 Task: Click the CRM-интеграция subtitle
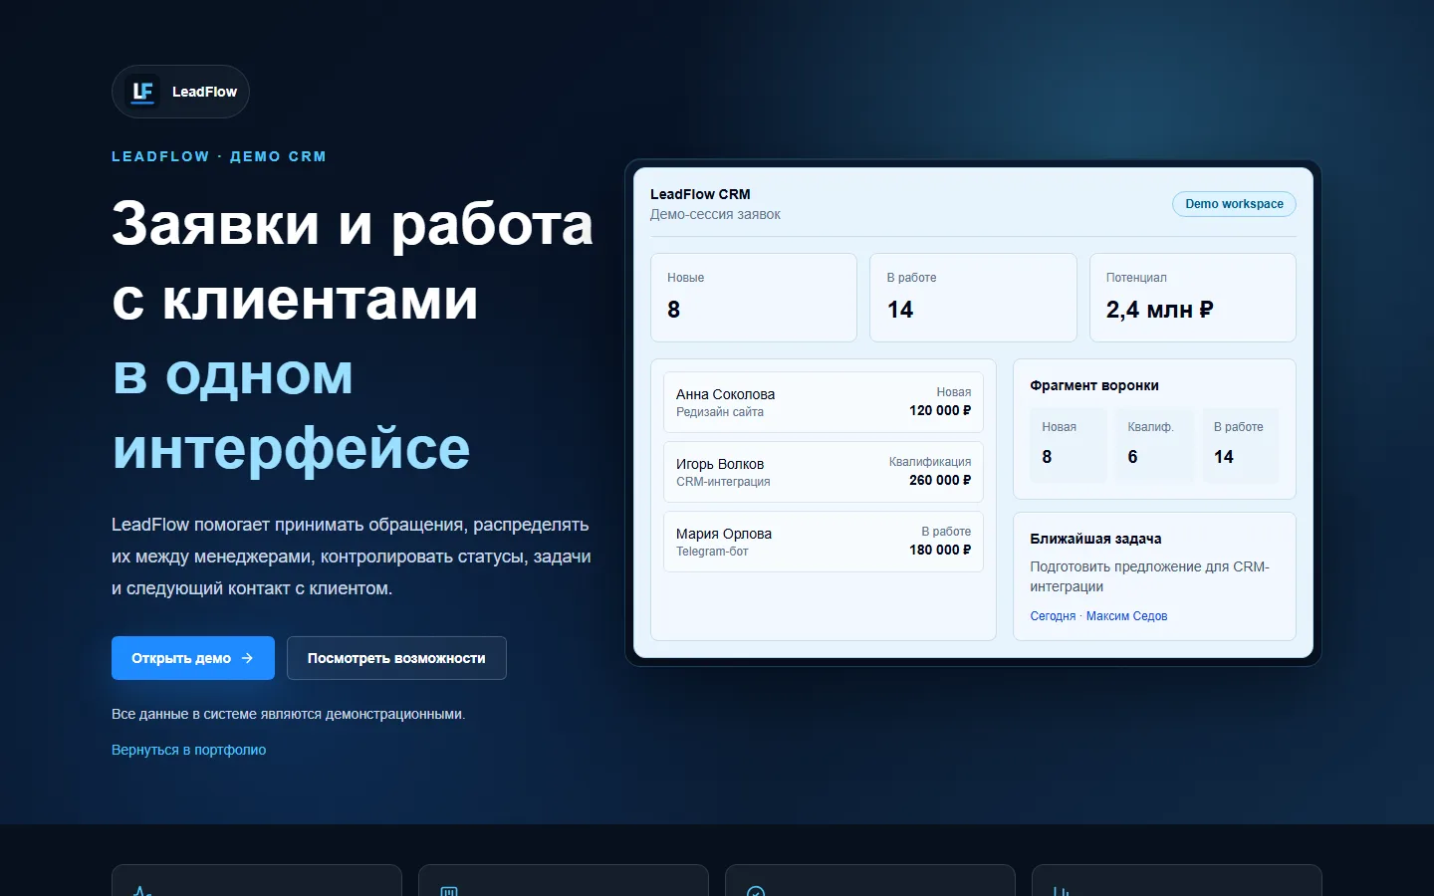tap(723, 482)
